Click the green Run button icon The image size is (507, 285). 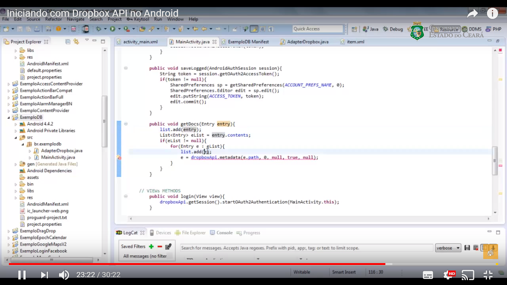(x=112, y=29)
